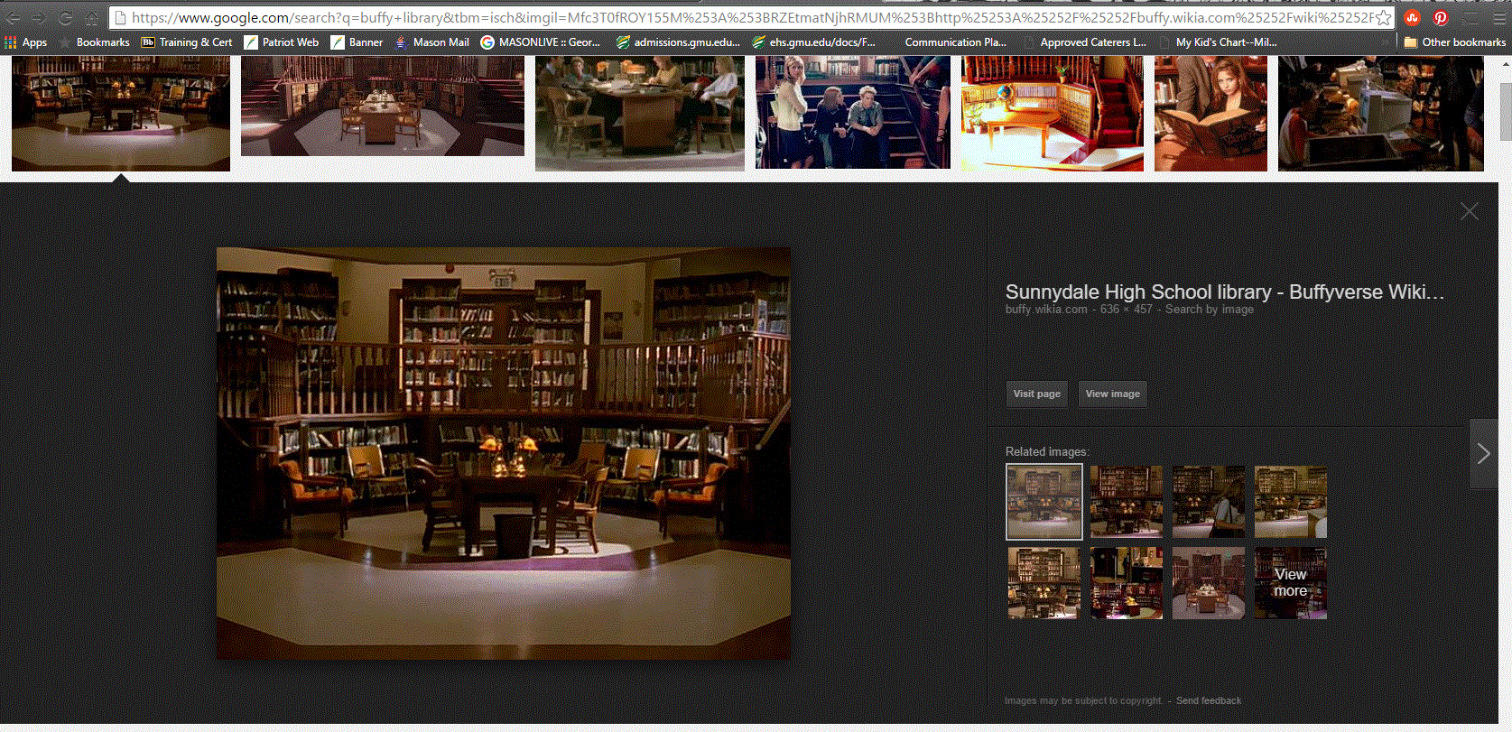The height and width of the screenshot is (732, 1512).
Task: Open the cast extension icon
Action: click(x=1470, y=17)
